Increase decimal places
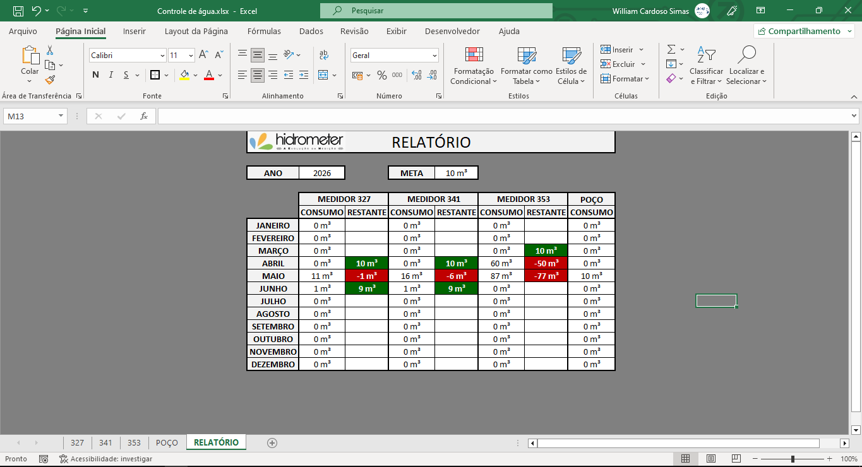This screenshot has width=862, height=467. coord(416,75)
